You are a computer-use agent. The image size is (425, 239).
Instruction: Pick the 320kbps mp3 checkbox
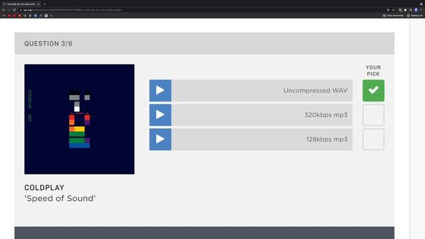click(x=373, y=115)
